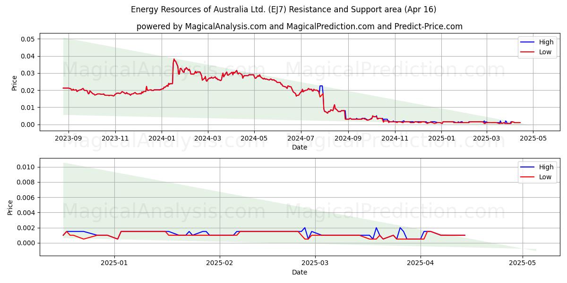
Task: Click the '0.02' price tick in top chart
Action: [x=27, y=91]
